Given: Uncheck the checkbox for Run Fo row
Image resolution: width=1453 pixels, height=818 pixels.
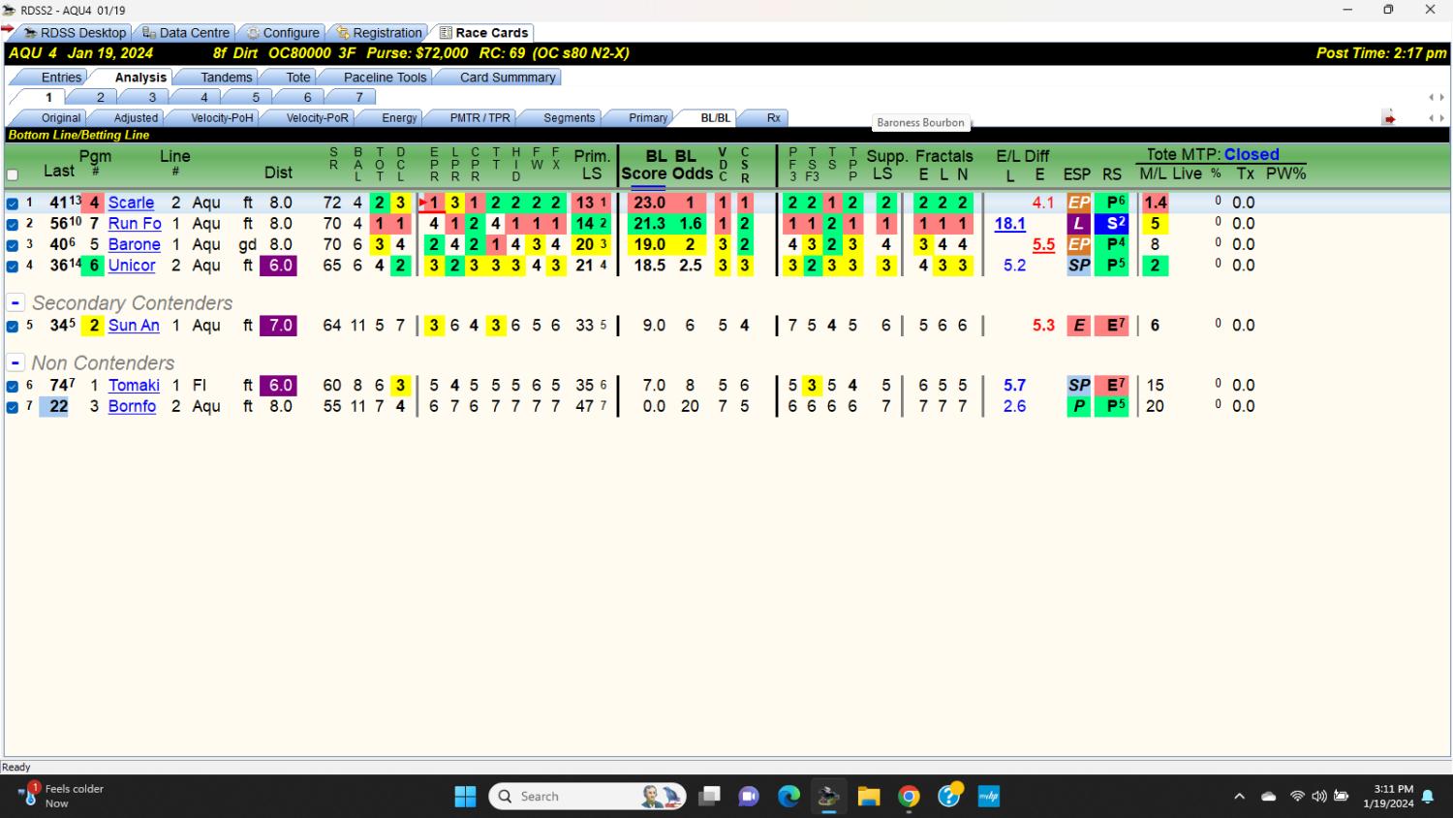Looking at the screenshot, I should point(13,225).
